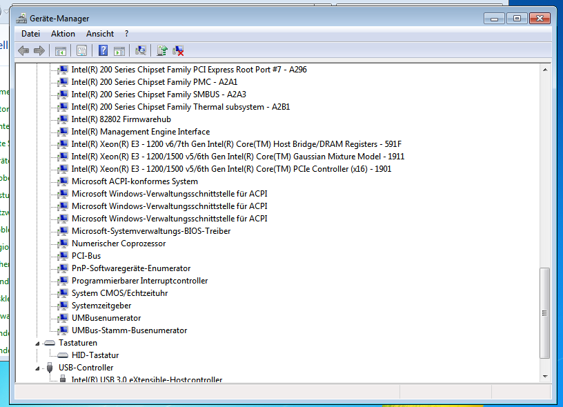Click the Geräte-Manager title bar icon

tap(21, 19)
